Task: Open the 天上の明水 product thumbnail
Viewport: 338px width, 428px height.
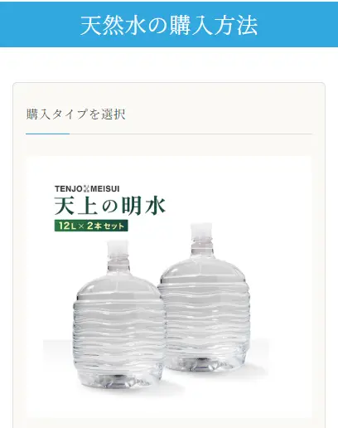Action: click(169, 286)
